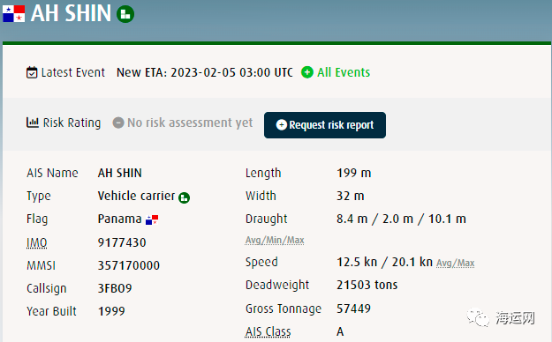Click the grey minus icon before No risk assessment

(118, 123)
